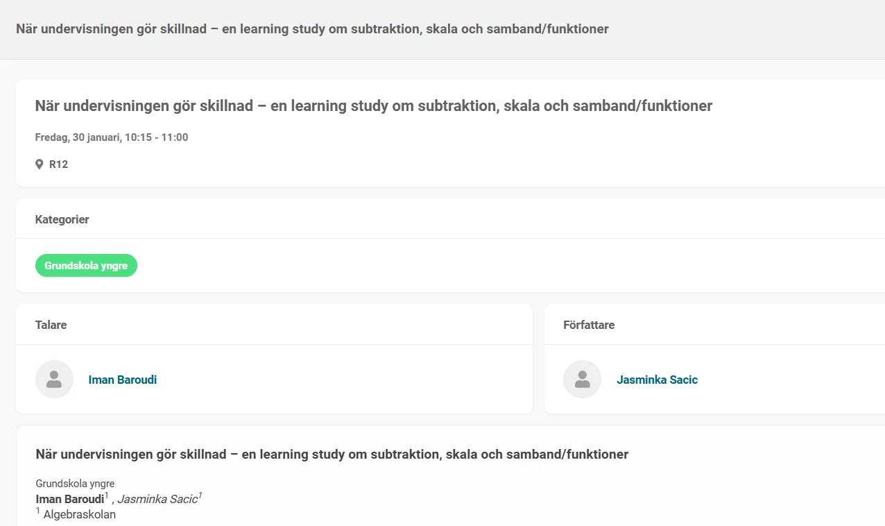Click the session title in the first card
Image resolution: width=885 pixels, height=526 pixels.
[x=373, y=106]
